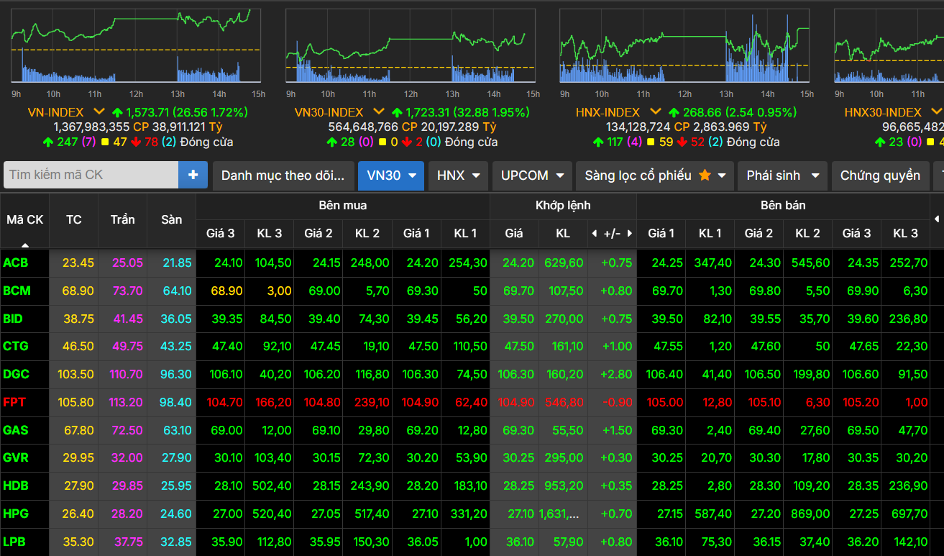Select HPG stock symbol

pos(16,514)
